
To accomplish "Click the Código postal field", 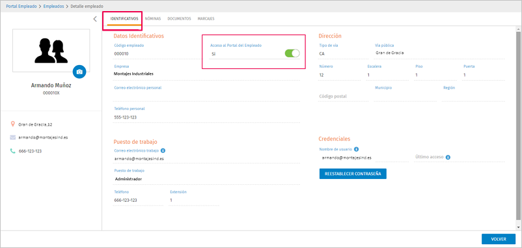I will pyautogui.click(x=344, y=96).
